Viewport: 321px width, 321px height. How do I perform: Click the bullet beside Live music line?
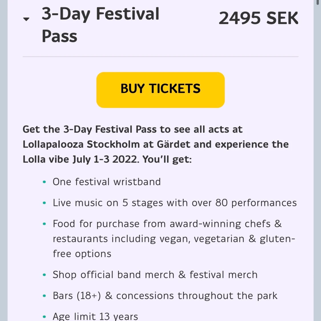tap(44, 203)
